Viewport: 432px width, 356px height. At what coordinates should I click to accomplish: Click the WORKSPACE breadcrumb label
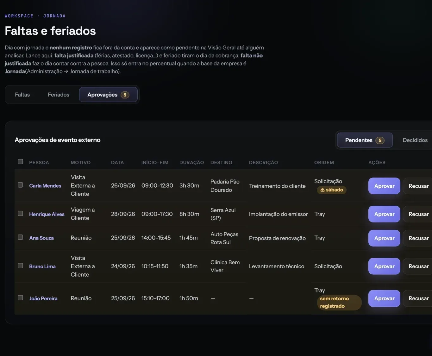[x=19, y=16]
